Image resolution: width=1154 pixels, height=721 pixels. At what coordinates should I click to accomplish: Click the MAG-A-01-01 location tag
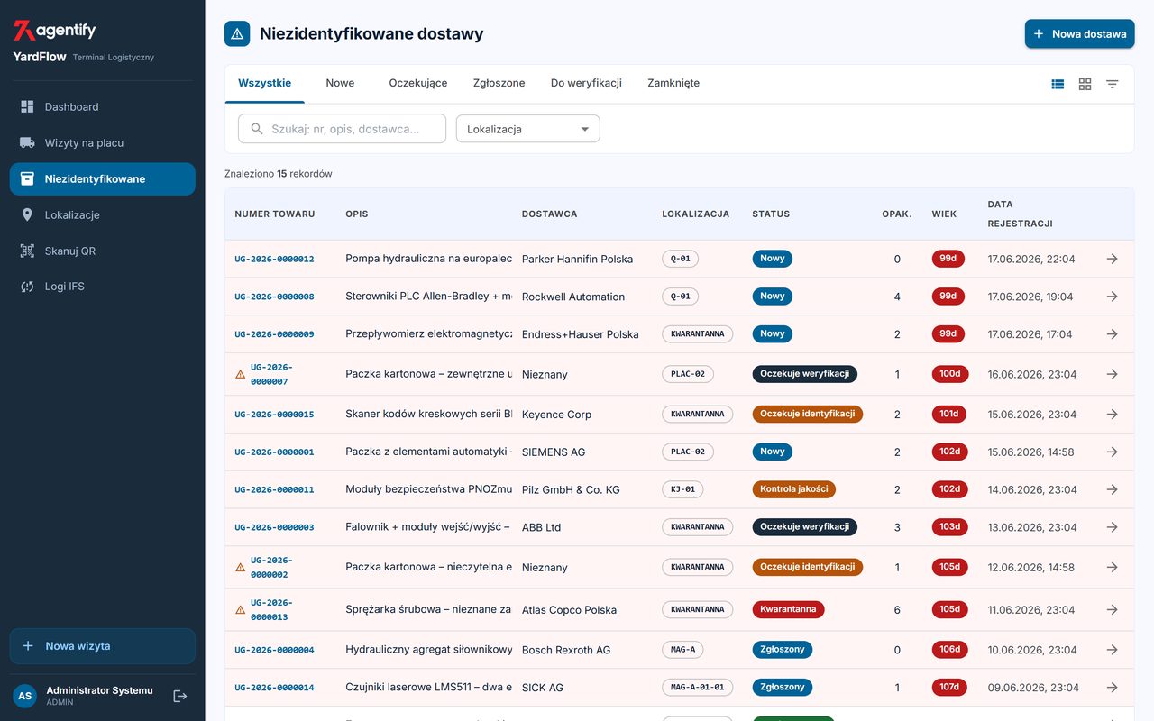697,687
